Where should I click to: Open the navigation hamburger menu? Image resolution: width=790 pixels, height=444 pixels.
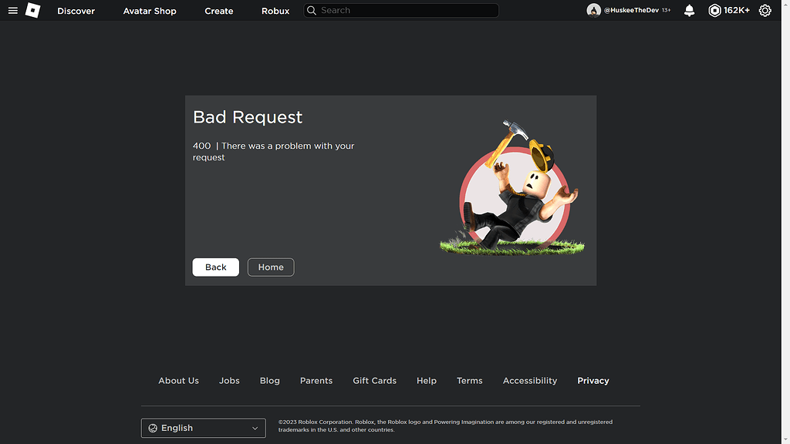click(x=12, y=11)
